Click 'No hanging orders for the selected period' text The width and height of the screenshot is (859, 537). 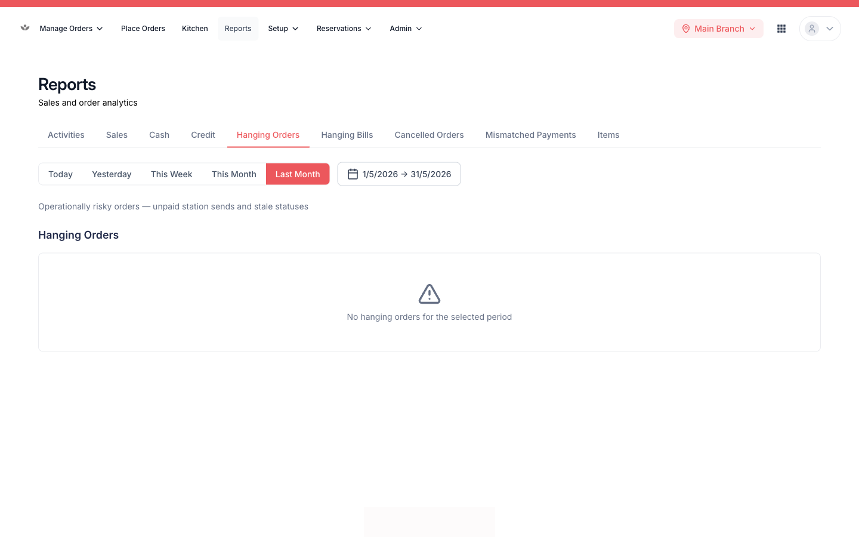coord(429,317)
